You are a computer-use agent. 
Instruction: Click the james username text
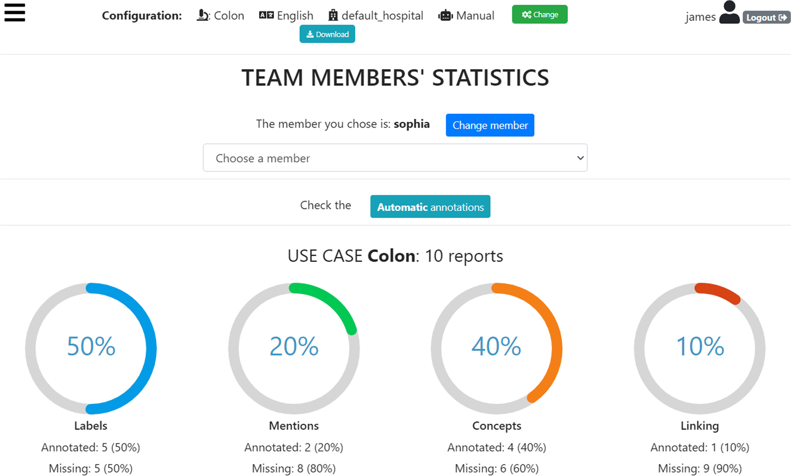click(700, 17)
